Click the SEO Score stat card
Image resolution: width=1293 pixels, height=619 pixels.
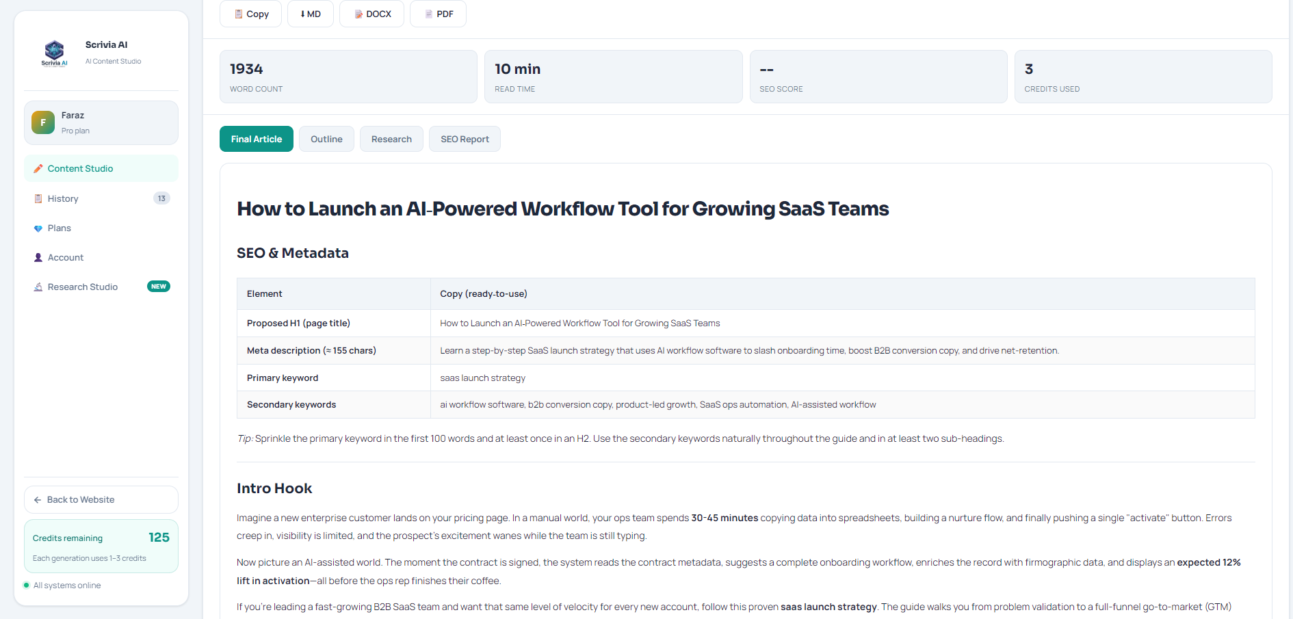[878, 77]
